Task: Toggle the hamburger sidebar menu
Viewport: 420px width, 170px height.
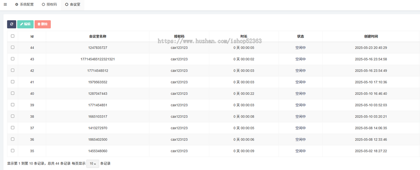Action: click(5, 5)
